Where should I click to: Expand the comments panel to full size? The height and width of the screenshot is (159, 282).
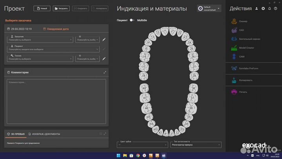tap(105, 72)
